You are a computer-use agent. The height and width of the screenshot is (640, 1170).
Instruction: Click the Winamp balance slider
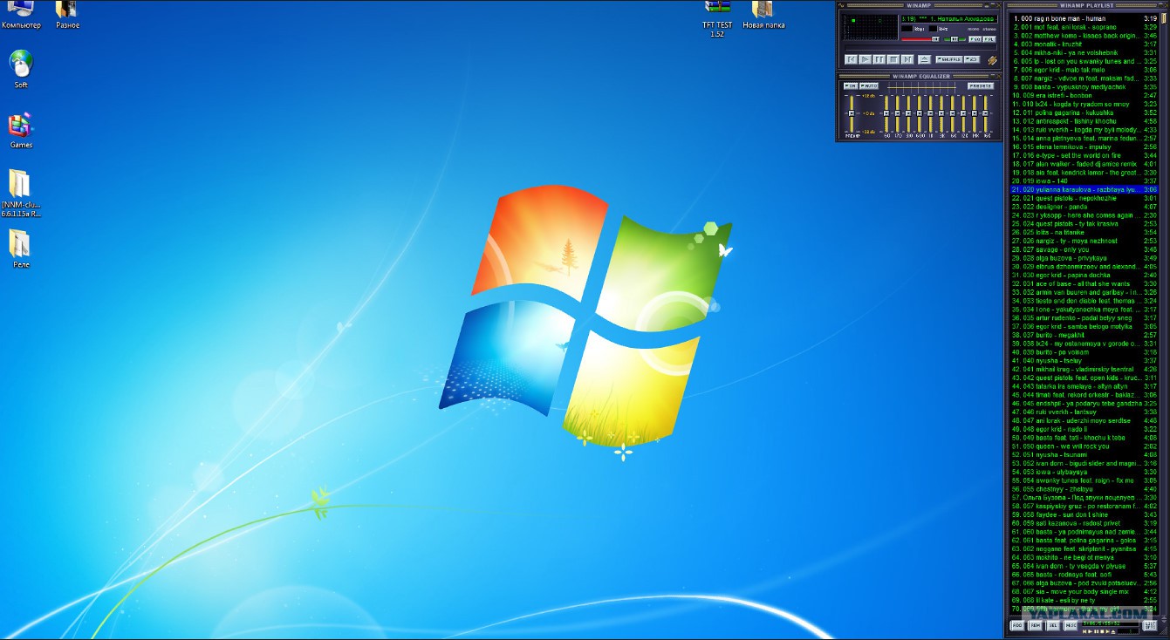point(954,39)
